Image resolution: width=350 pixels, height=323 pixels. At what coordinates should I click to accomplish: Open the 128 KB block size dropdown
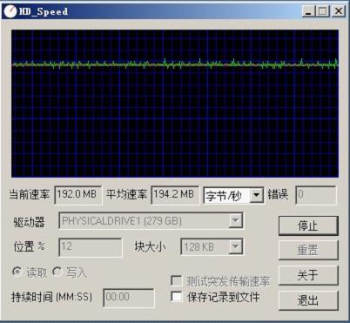point(235,247)
